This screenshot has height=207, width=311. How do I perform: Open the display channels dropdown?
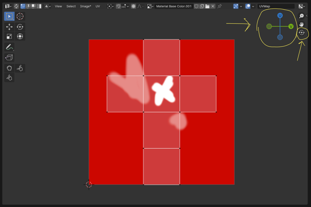302,6
